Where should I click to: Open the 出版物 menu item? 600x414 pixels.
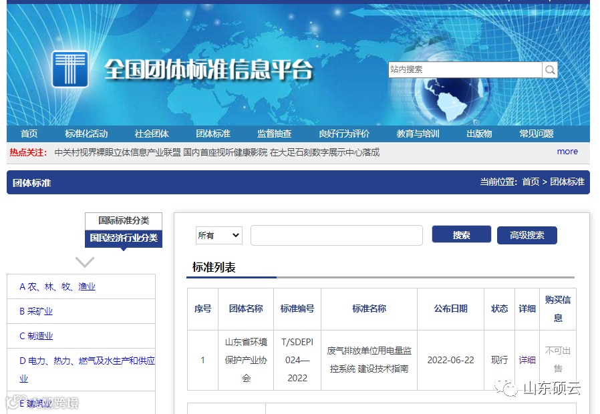[479, 134]
